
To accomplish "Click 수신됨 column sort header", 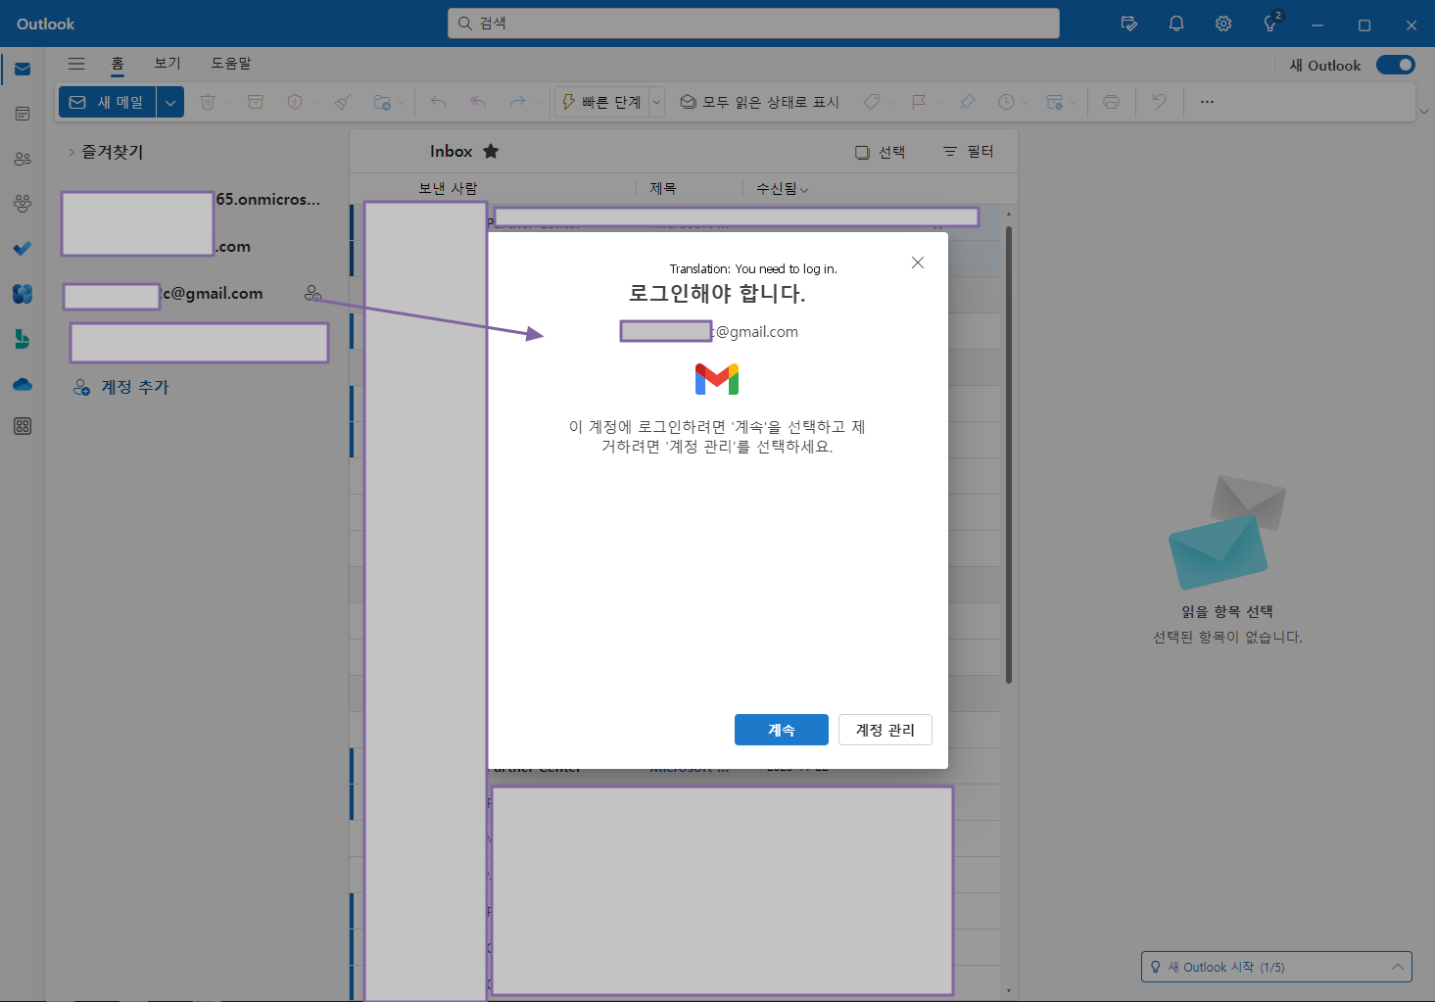I will pyautogui.click(x=782, y=188).
